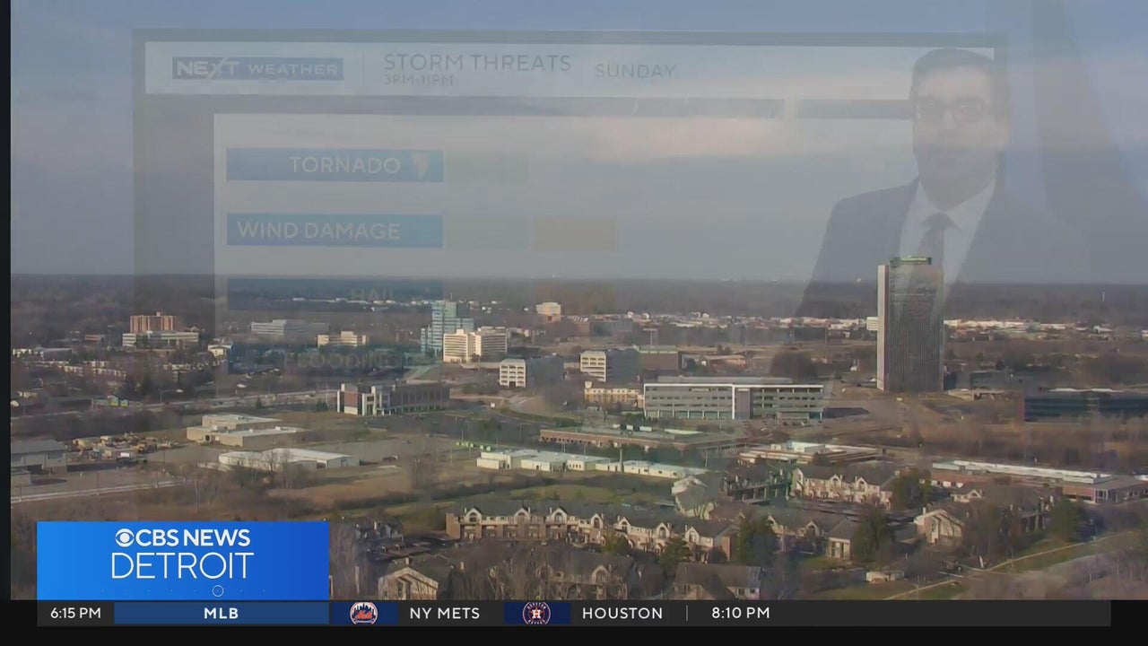The width and height of the screenshot is (1148, 646).
Task: Click the Sunday day label
Action: pyautogui.click(x=634, y=71)
